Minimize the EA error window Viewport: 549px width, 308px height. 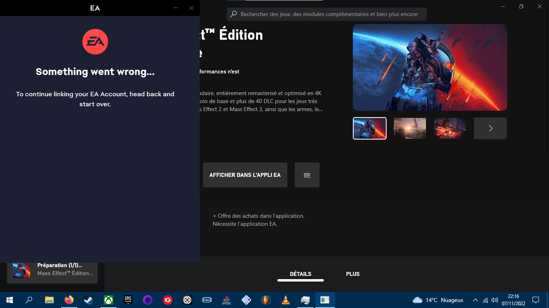point(176,8)
